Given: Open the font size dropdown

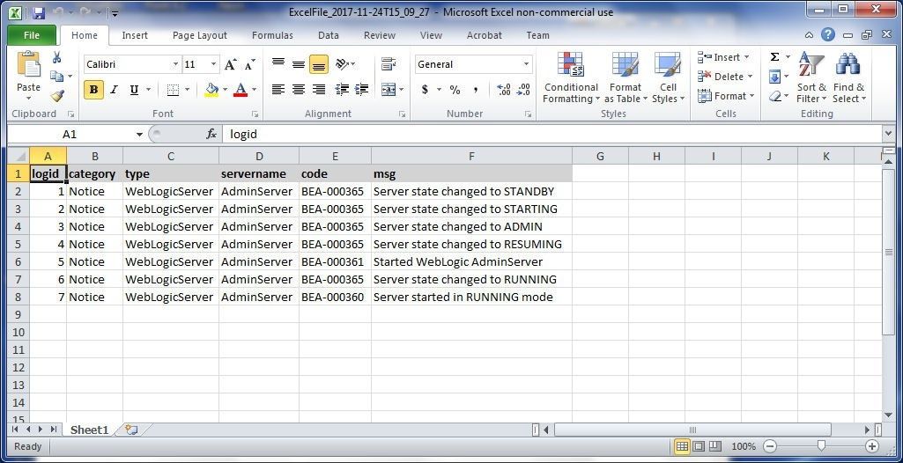Looking at the screenshot, I should tap(214, 64).
